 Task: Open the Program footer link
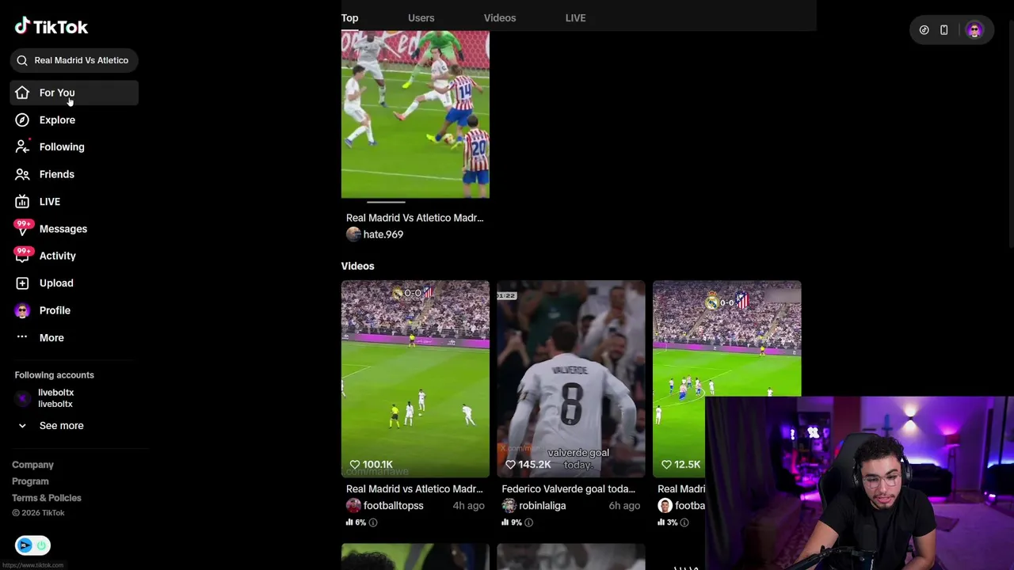coord(30,481)
